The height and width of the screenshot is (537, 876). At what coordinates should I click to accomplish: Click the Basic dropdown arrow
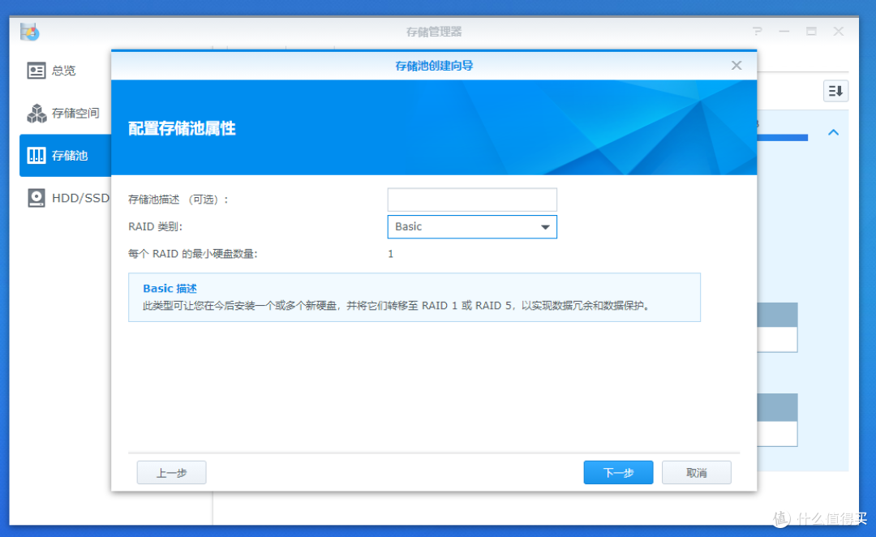pyautogui.click(x=545, y=226)
